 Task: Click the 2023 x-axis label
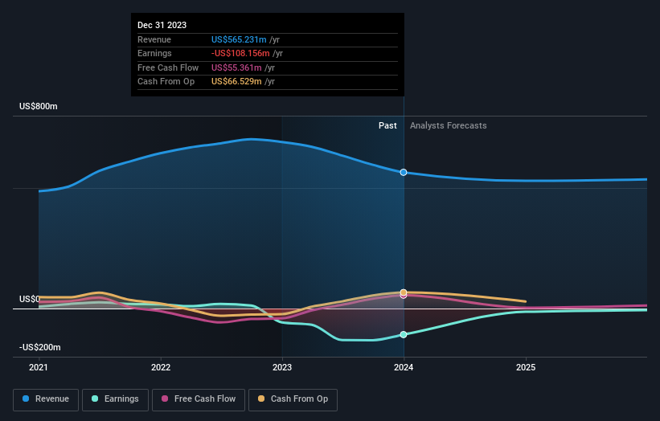coord(282,368)
